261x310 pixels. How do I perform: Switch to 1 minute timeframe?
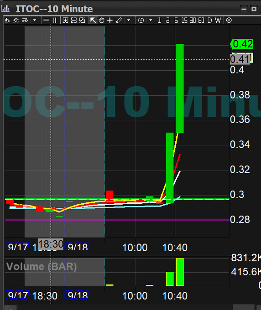pyautogui.click(x=160, y=20)
